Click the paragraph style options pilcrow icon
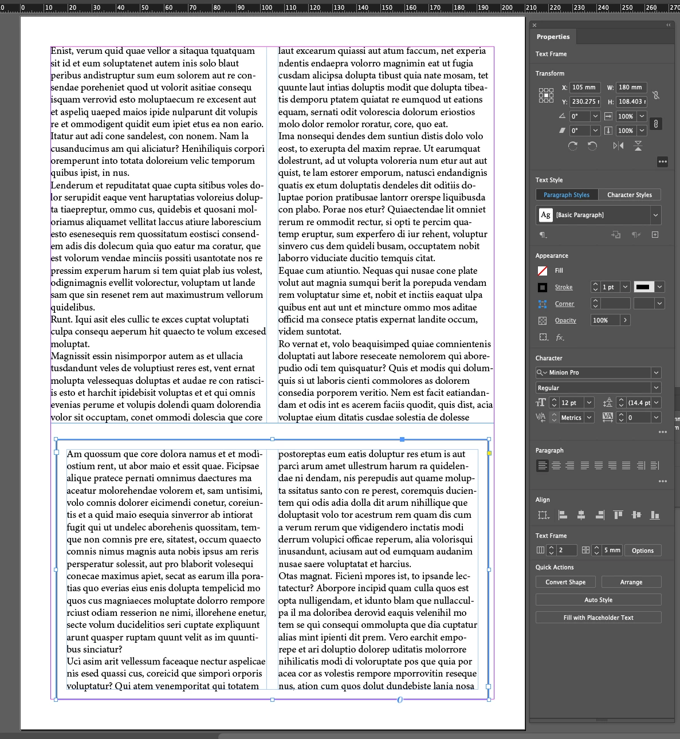Image resolution: width=680 pixels, height=739 pixels. (x=543, y=235)
